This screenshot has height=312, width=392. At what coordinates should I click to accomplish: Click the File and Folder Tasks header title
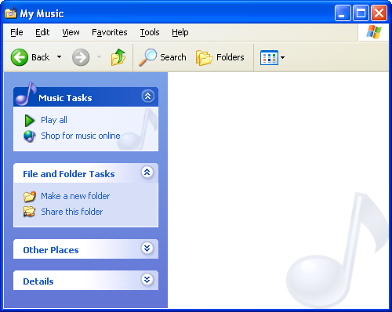(69, 174)
